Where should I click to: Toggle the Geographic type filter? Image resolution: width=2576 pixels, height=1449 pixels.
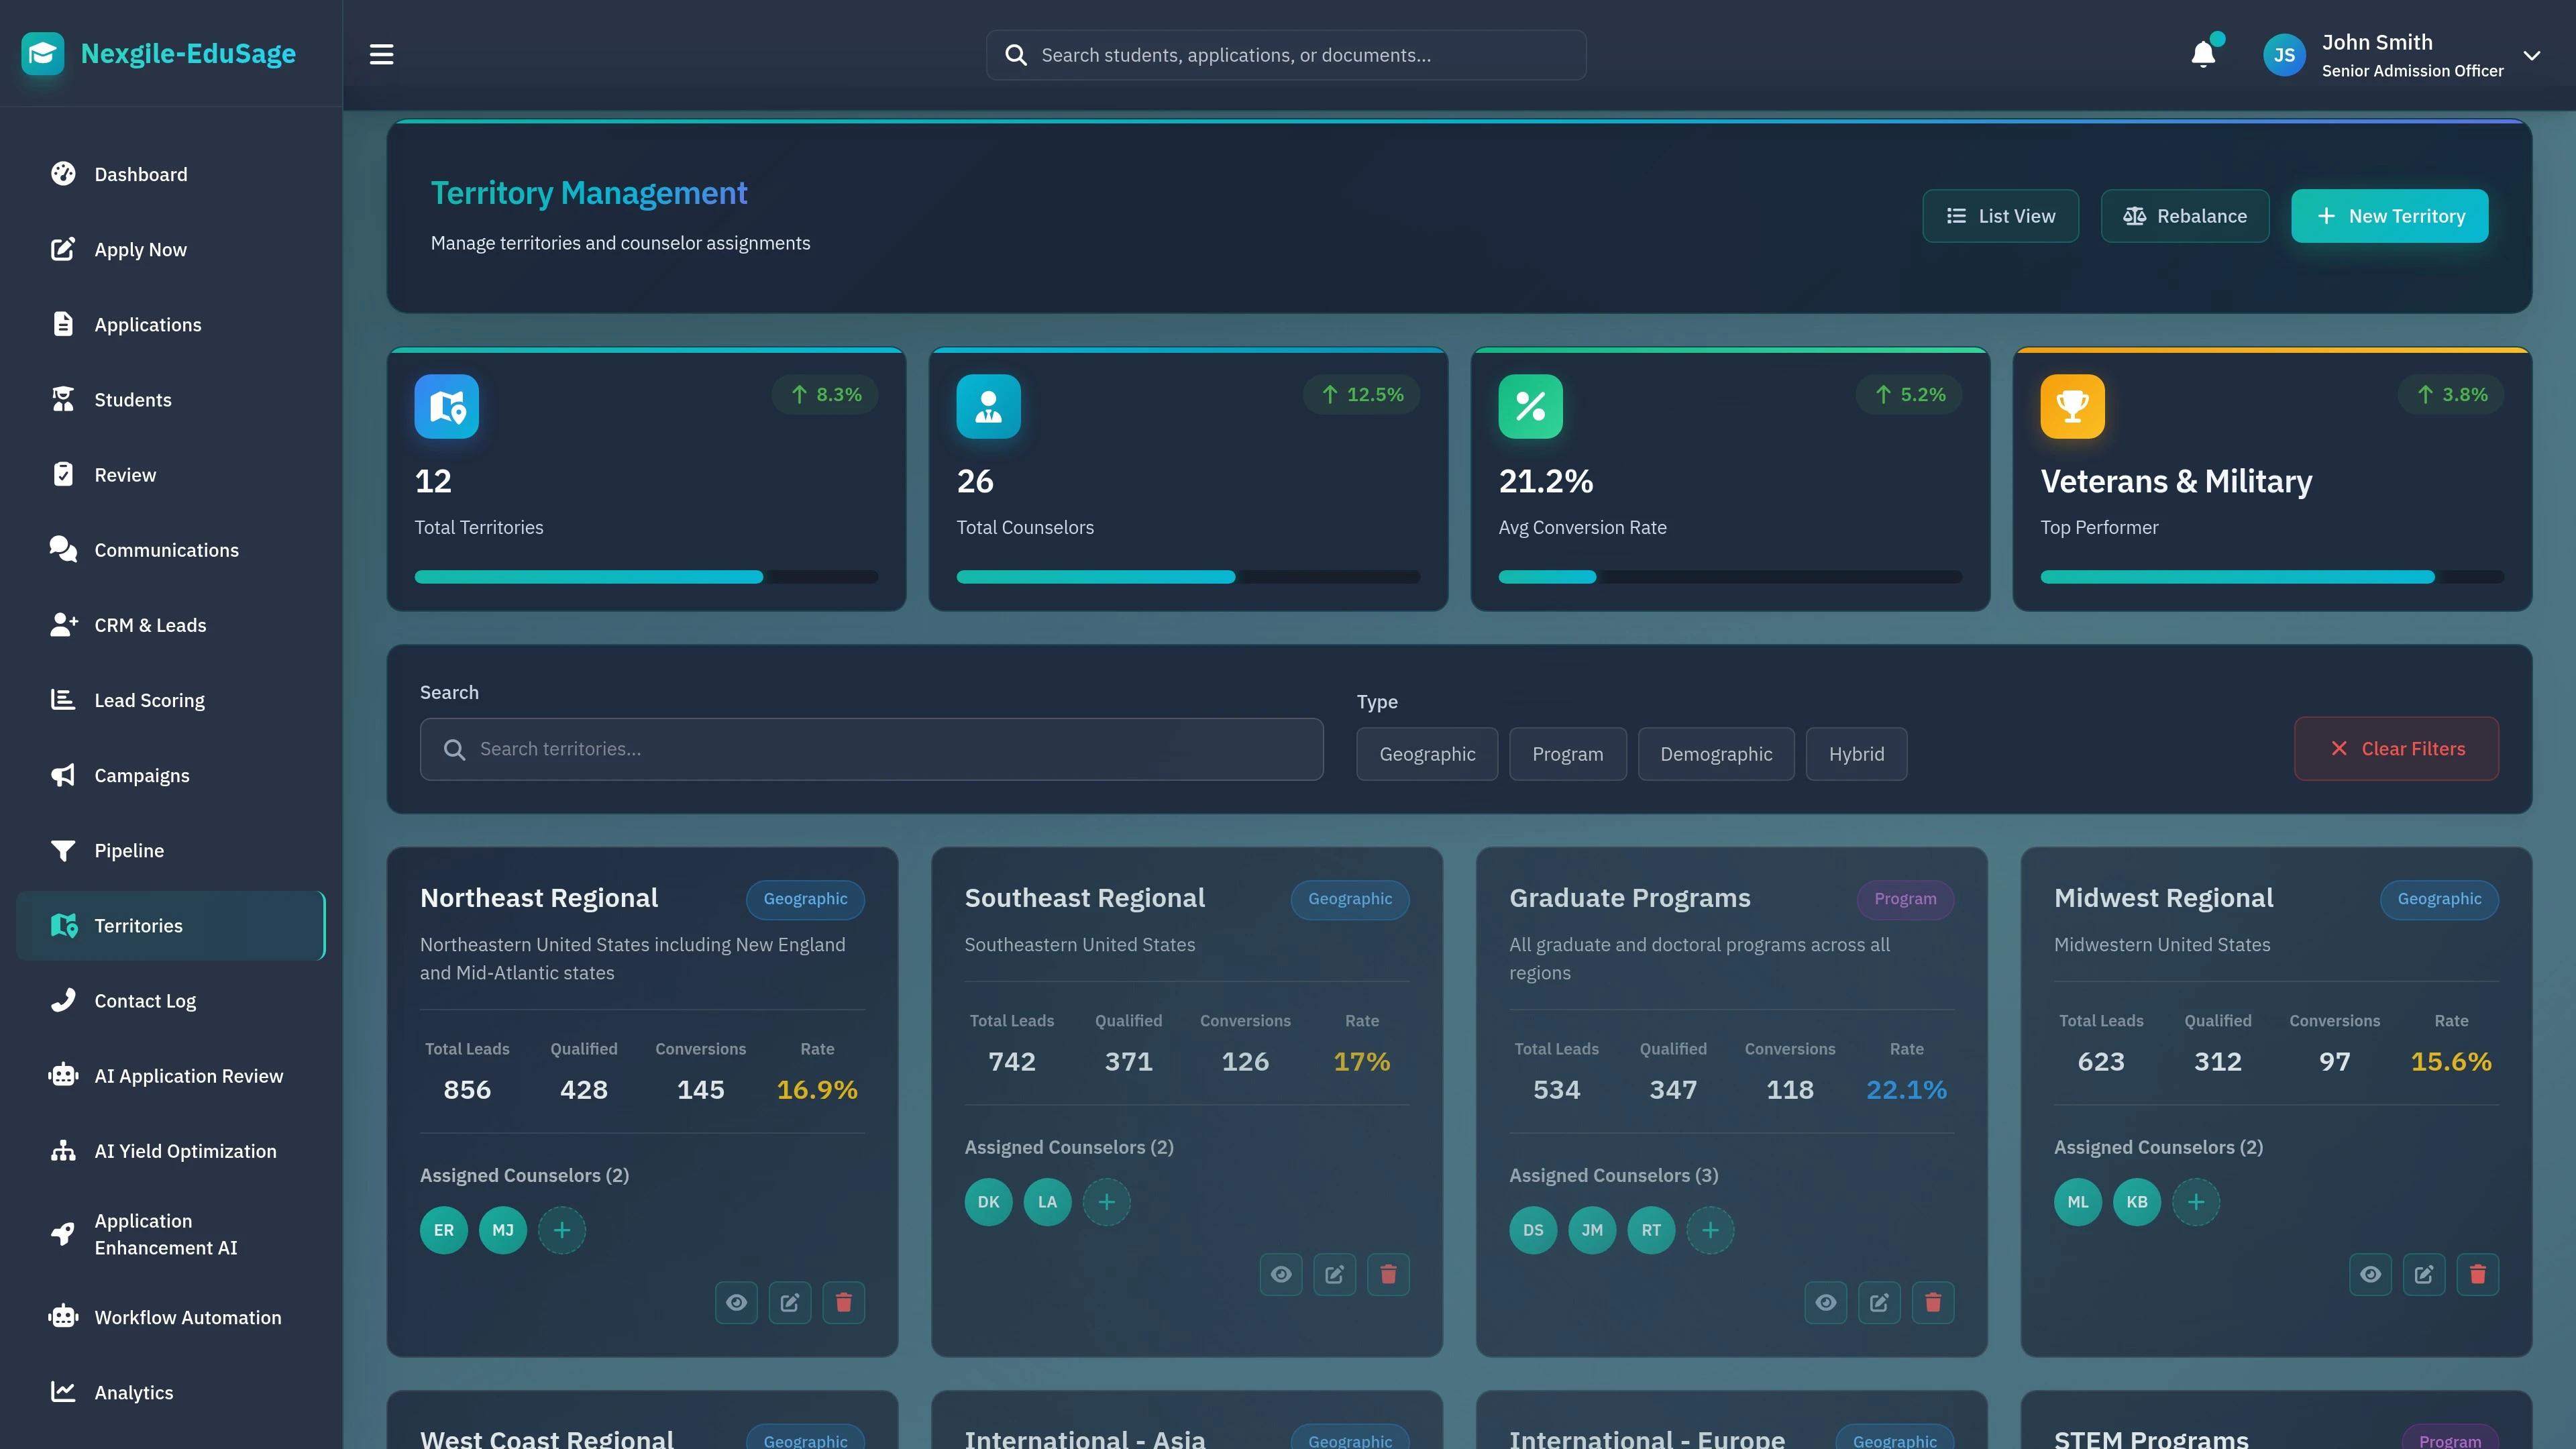(x=1427, y=754)
